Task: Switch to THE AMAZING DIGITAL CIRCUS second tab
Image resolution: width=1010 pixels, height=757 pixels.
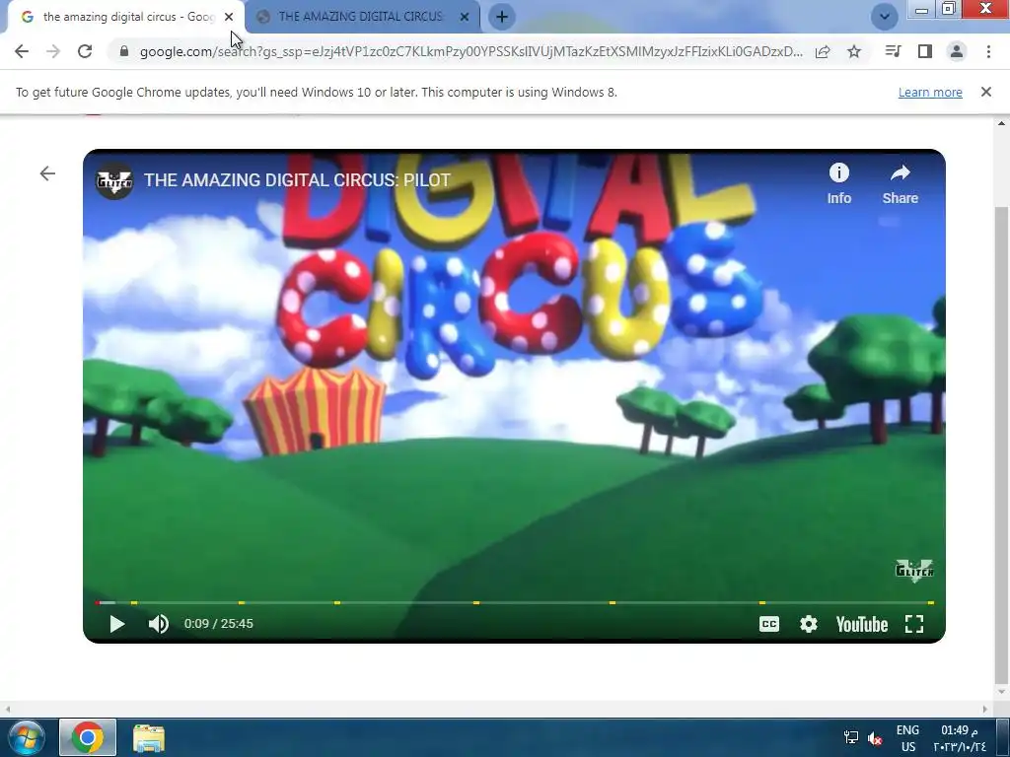Action: 361,17
